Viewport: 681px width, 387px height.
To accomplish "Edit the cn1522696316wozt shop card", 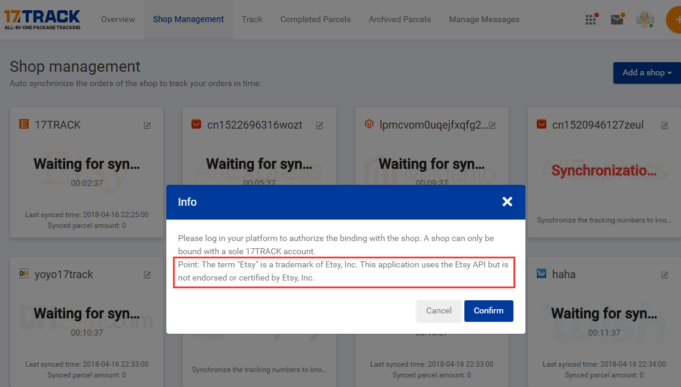I will (x=320, y=126).
